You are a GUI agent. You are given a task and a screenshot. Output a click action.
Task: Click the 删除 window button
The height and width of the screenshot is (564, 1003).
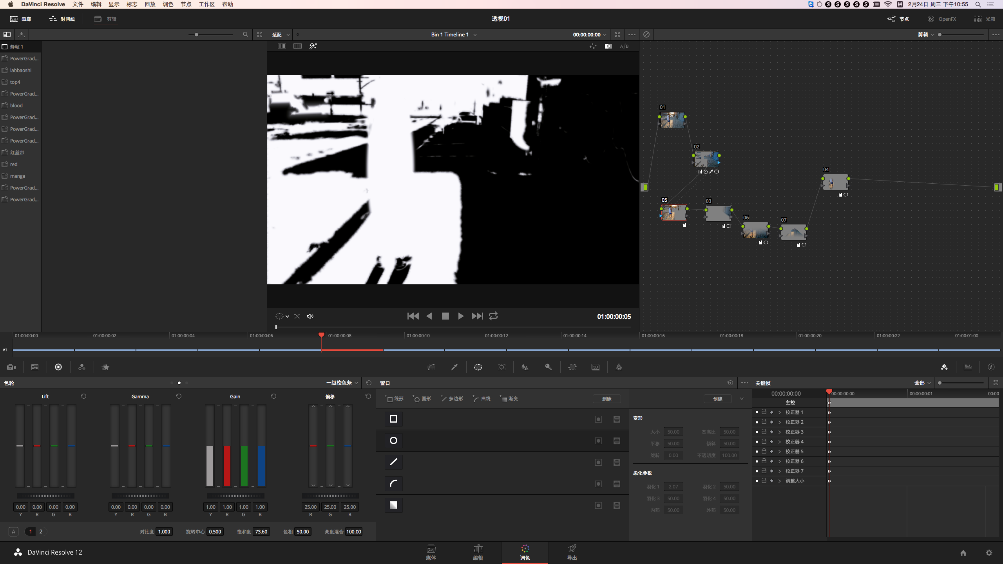[x=607, y=399]
